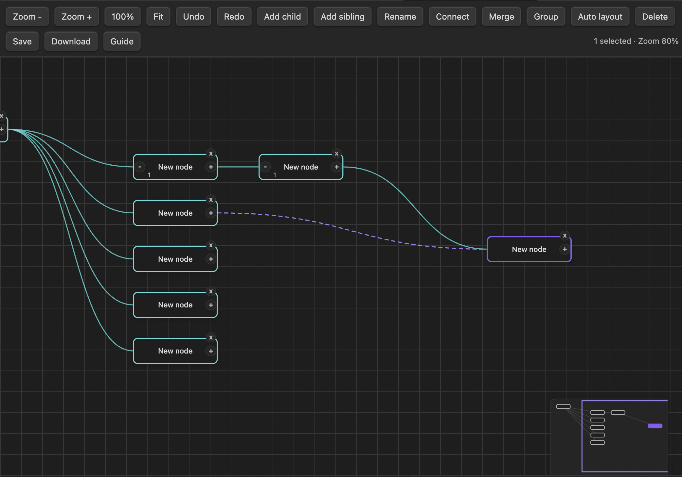Screen dimensions: 682x477
Task: Click the x on the cut-off root node
Action: (x=2, y=116)
